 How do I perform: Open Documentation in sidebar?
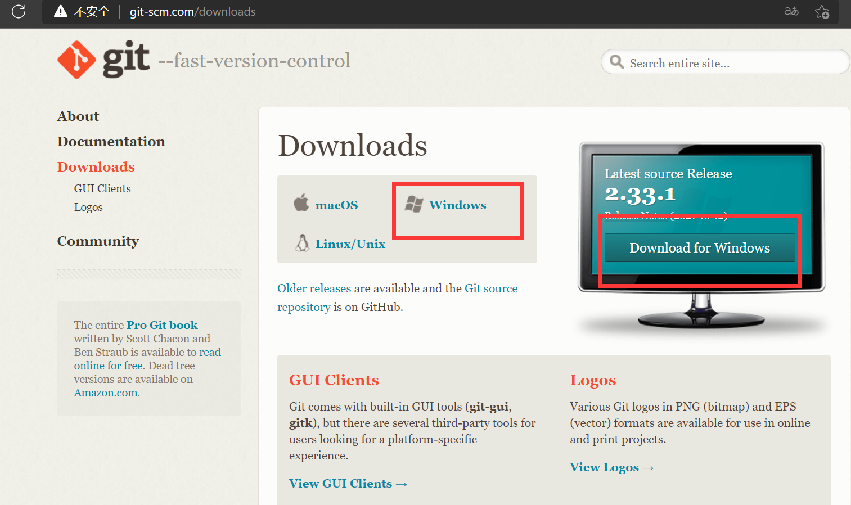pos(111,142)
